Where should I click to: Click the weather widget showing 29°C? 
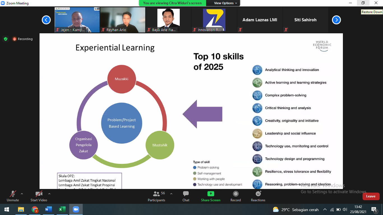pyautogui.click(x=296, y=209)
